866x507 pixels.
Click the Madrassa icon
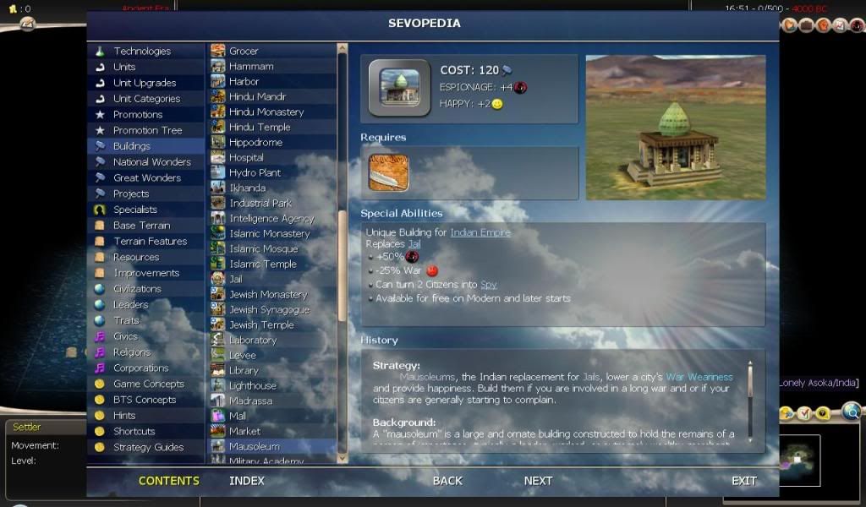coord(218,401)
